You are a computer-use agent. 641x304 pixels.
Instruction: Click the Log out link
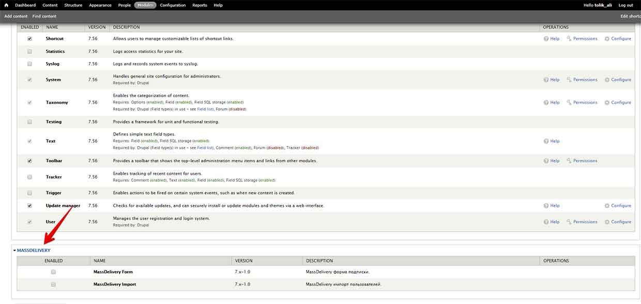(625, 5)
